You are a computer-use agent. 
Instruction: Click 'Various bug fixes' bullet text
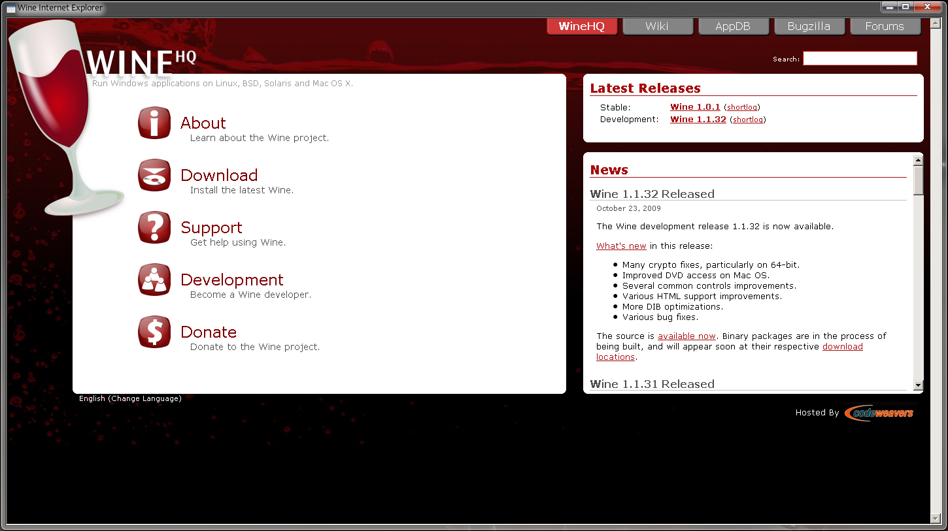[660, 317]
